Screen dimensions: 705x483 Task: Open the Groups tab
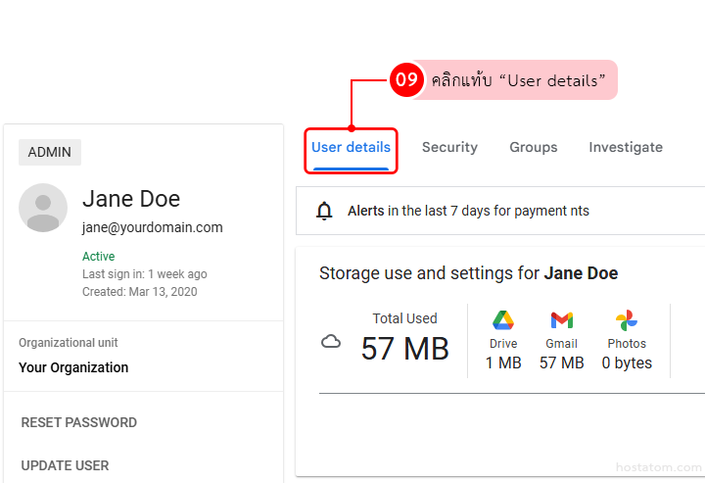click(x=533, y=148)
